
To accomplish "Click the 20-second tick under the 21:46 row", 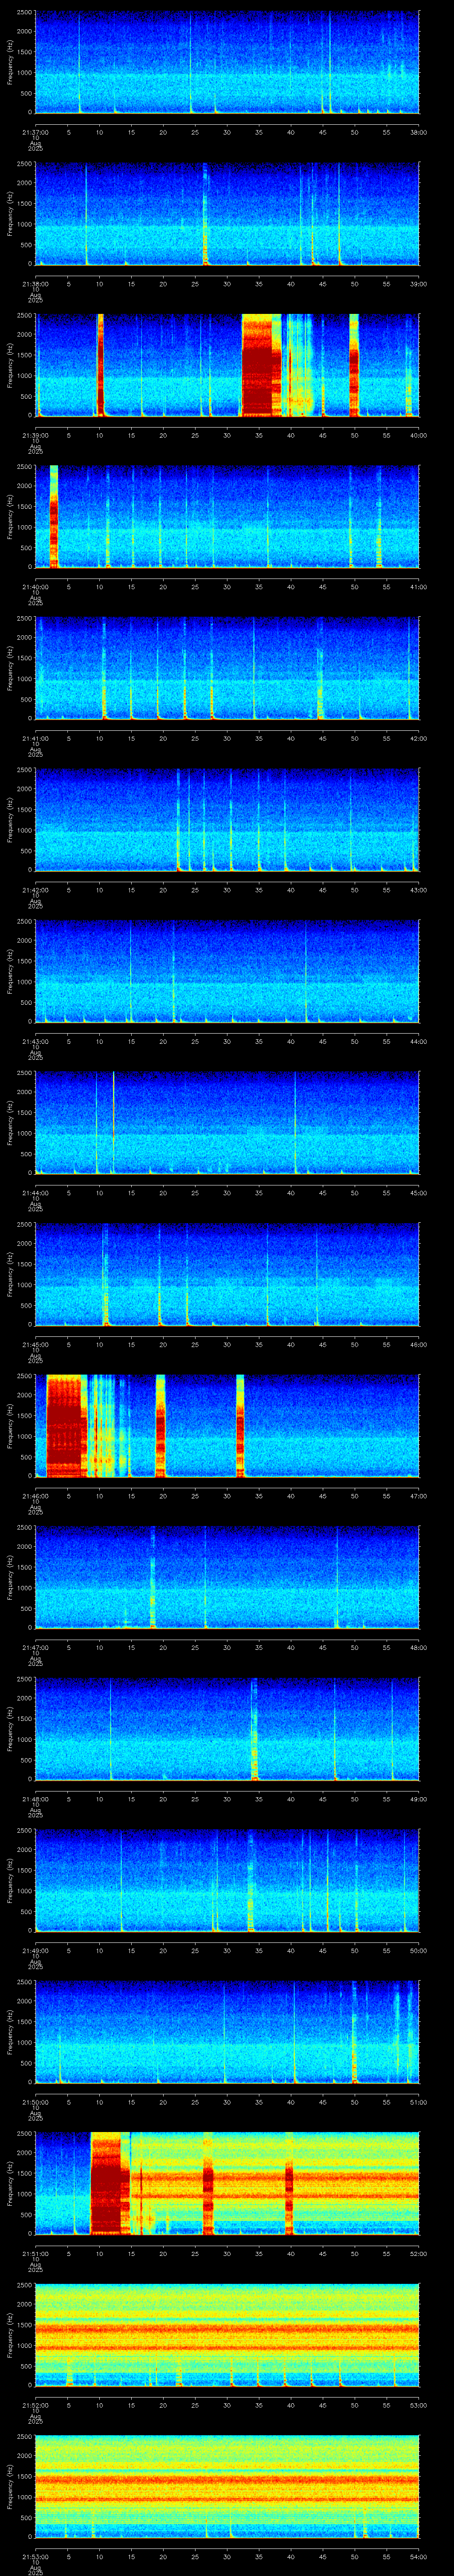I will 163,1495.
